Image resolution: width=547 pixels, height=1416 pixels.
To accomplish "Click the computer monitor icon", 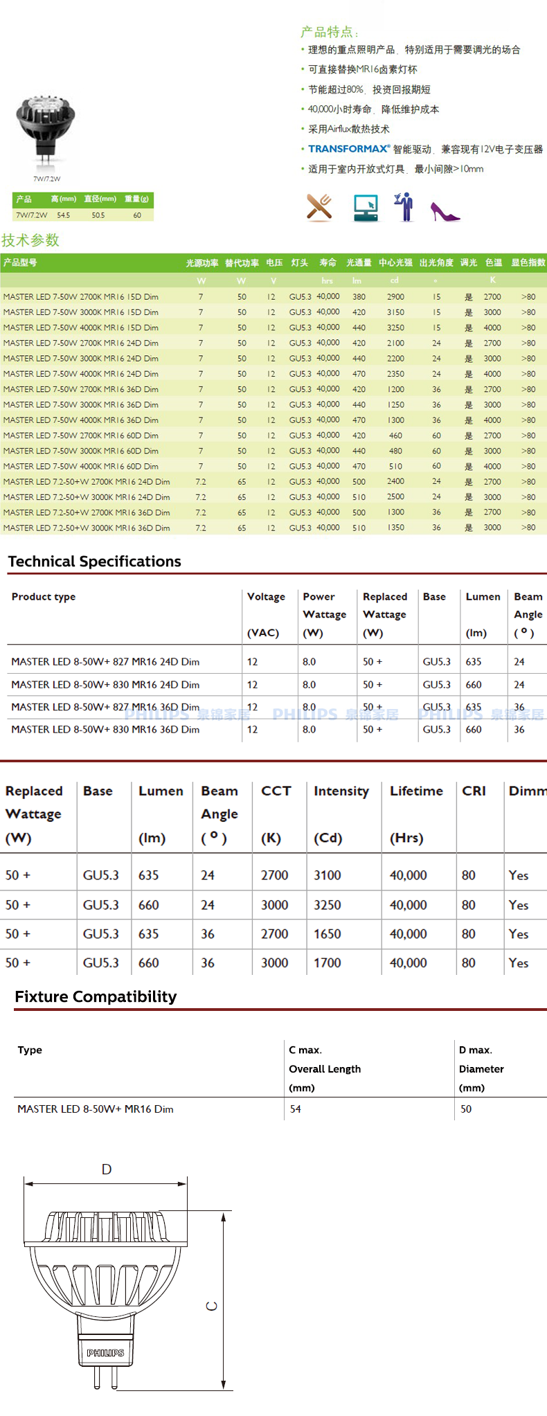I will click(x=366, y=208).
